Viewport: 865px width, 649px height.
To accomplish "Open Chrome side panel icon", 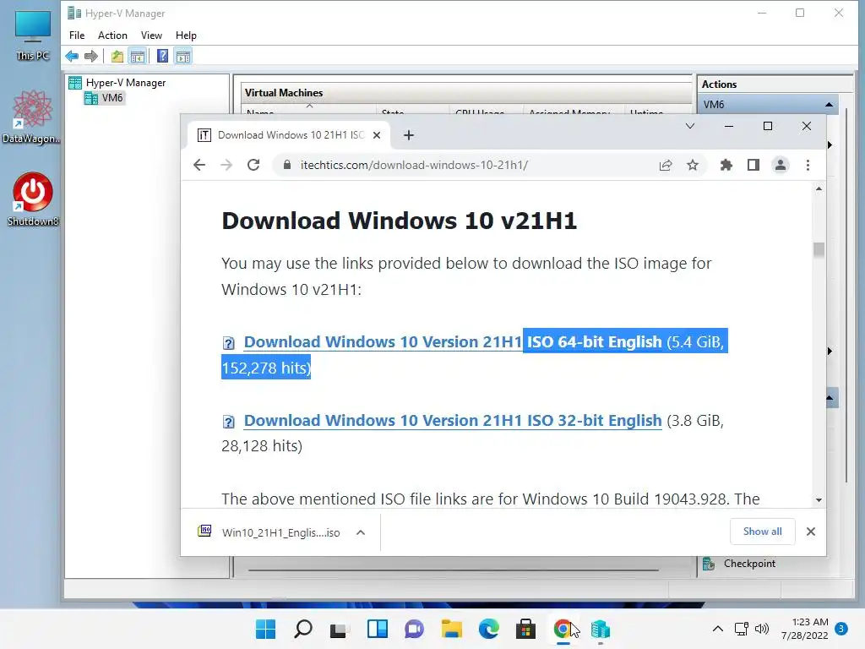I will (x=753, y=165).
